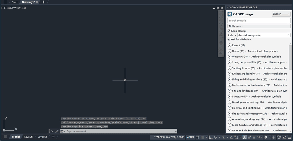Viewport: 293px width, 141px height.
Task: Open isolate objects icon
Action: click(279, 137)
